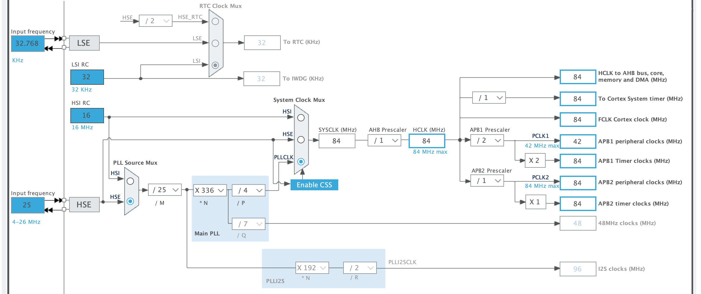
Task: Select HSE in System Clock Mux
Action: coord(301,140)
